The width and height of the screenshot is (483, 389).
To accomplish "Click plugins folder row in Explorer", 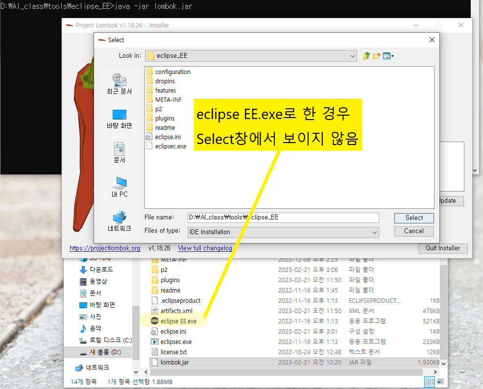I will tap(294, 280).
